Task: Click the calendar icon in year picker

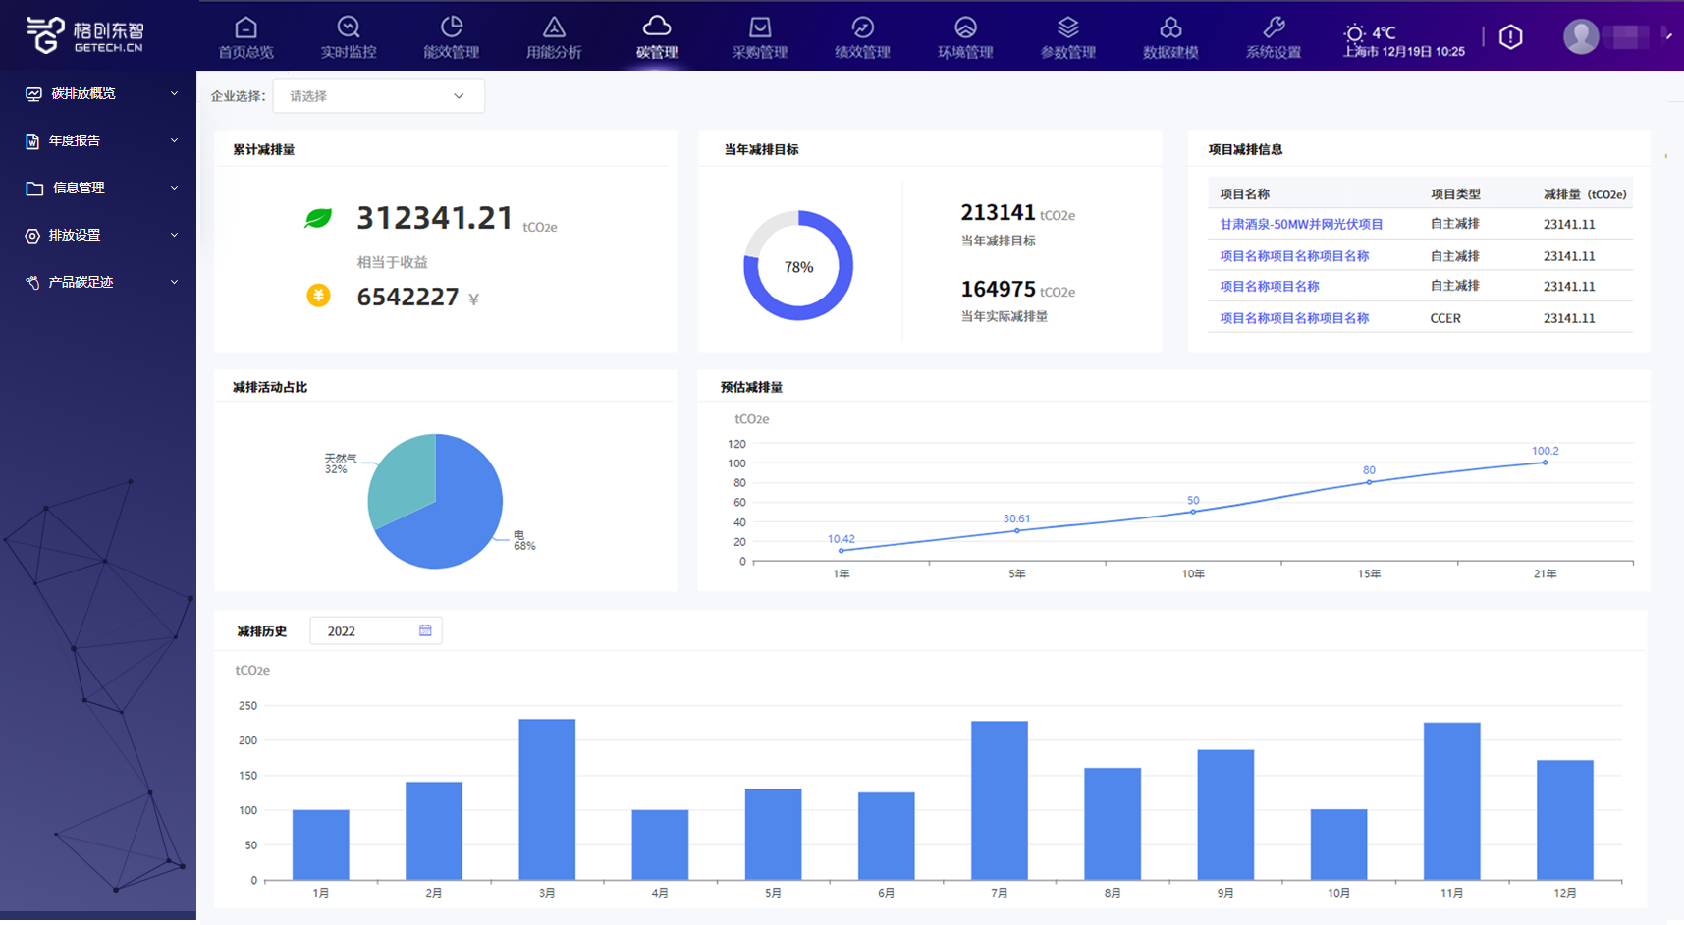Action: tap(425, 630)
